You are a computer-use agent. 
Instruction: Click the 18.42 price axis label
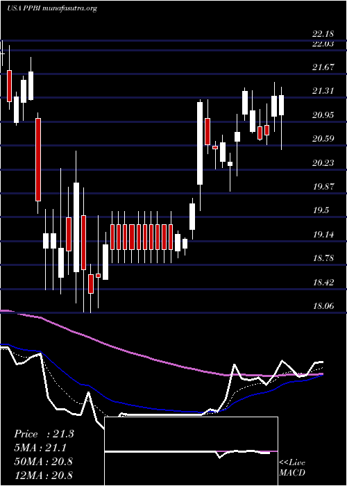(x=323, y=282)
